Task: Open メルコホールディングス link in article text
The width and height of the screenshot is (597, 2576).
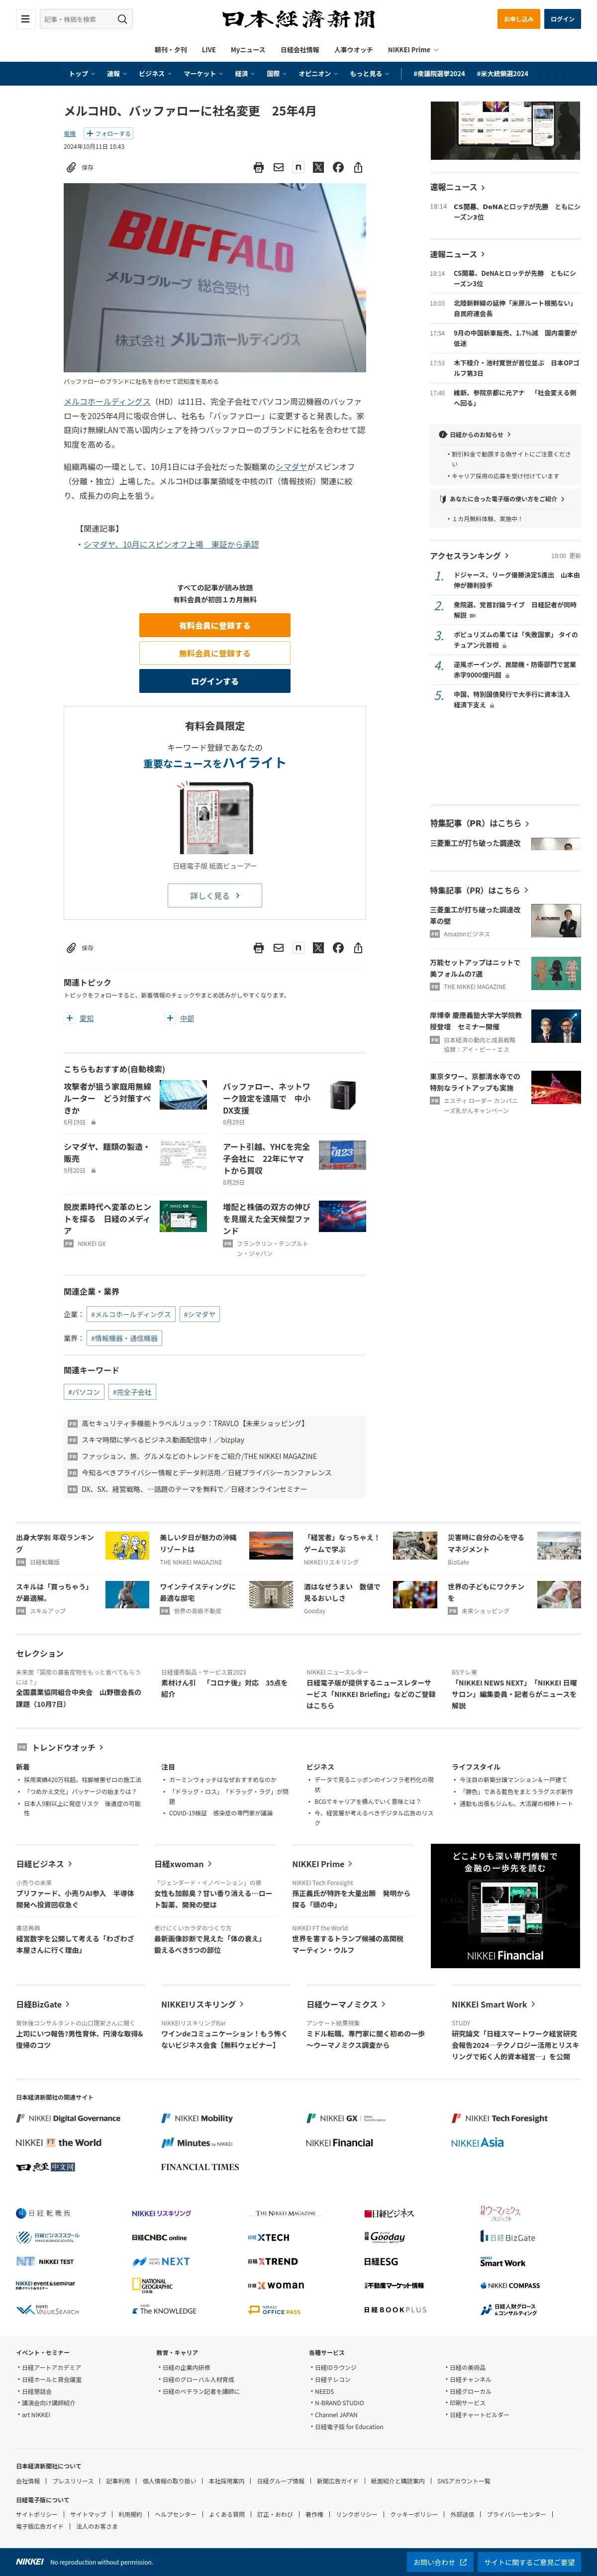Action: 107,401
